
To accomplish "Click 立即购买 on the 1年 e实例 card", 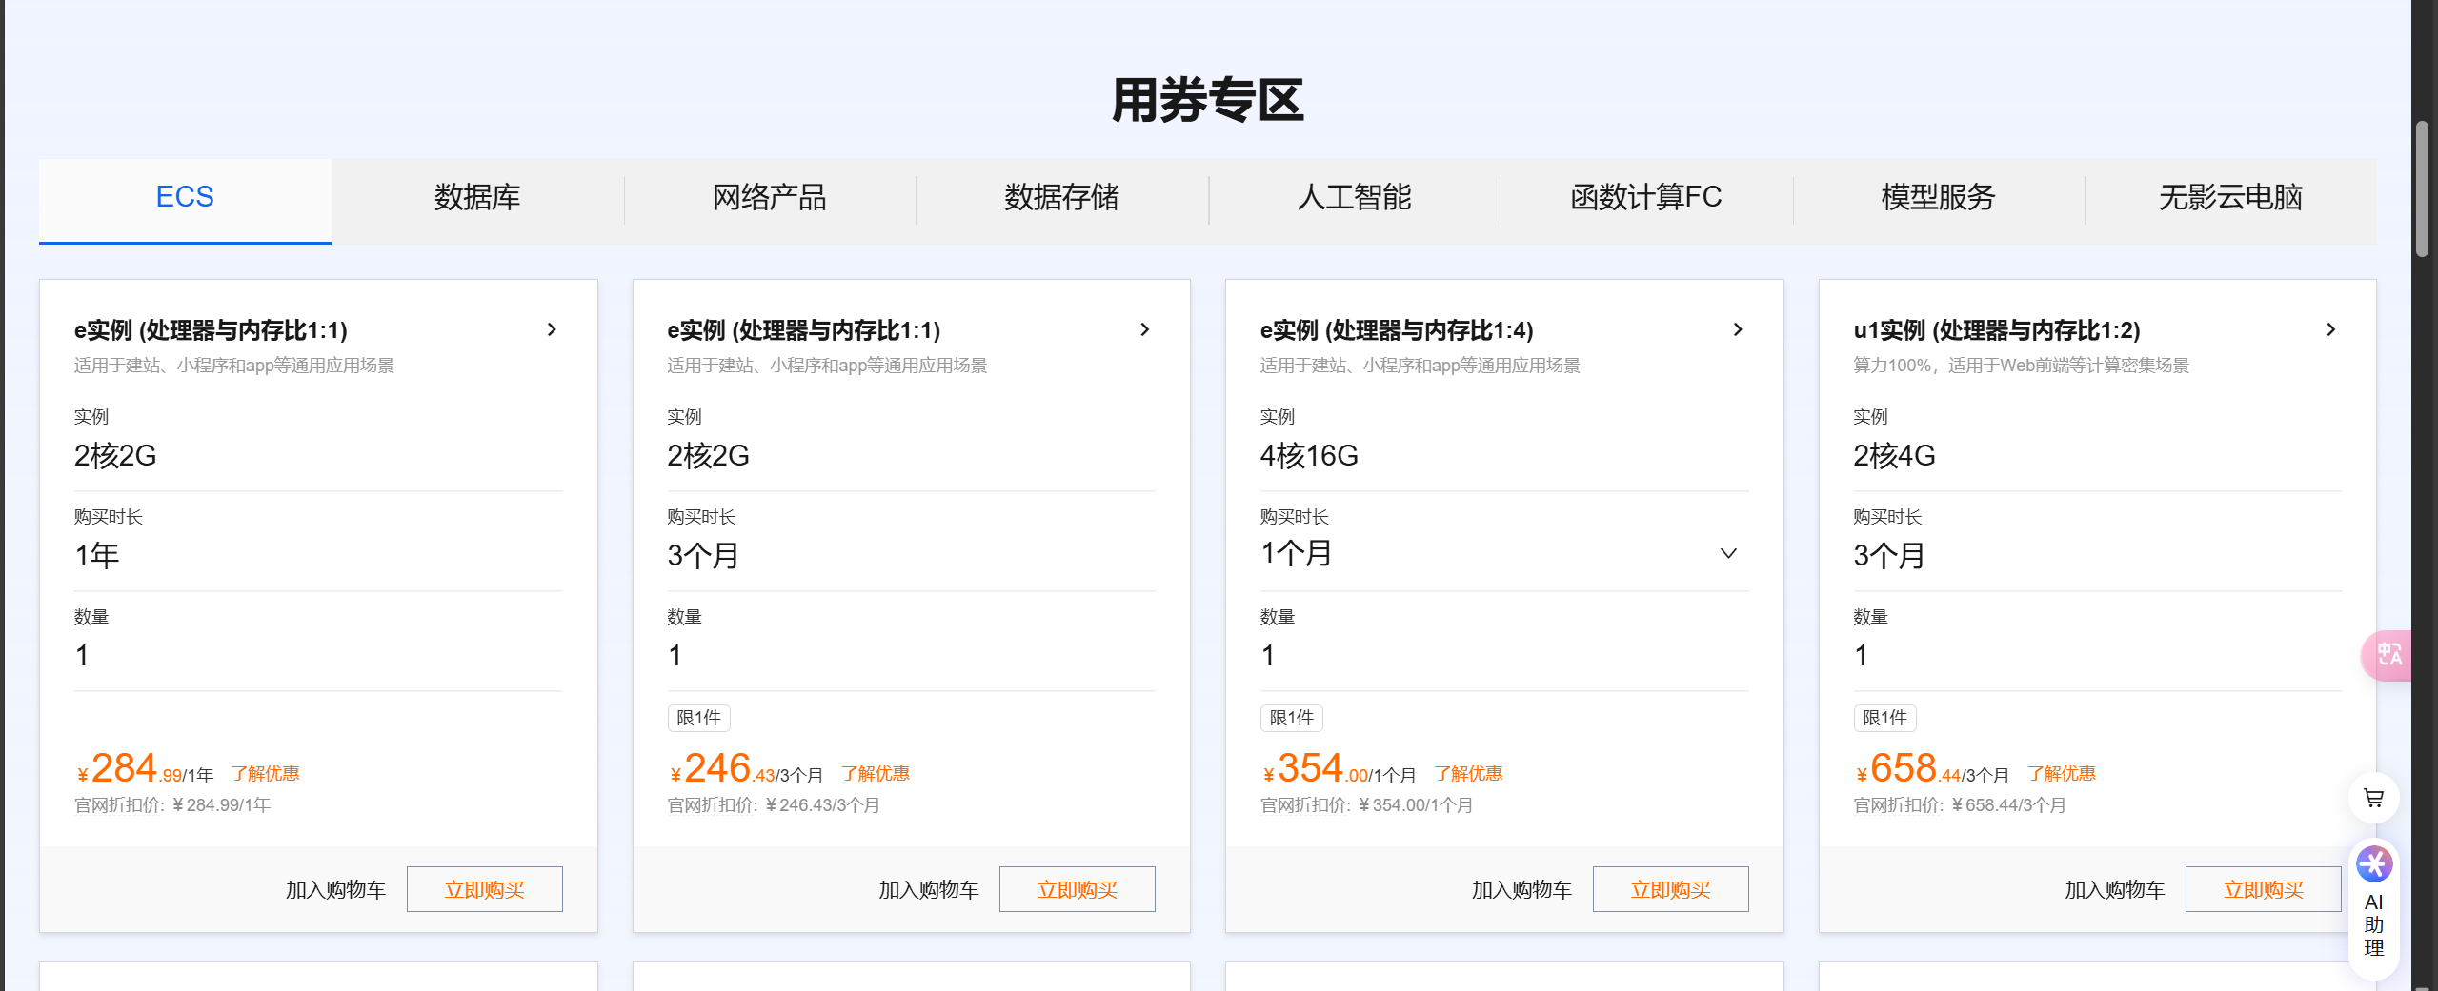I will [x=484, y=889].
